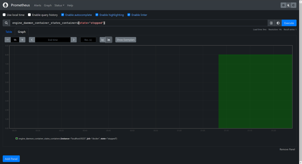Switch to the Table tab
This screenshot has width=302, height=164.
9,32
